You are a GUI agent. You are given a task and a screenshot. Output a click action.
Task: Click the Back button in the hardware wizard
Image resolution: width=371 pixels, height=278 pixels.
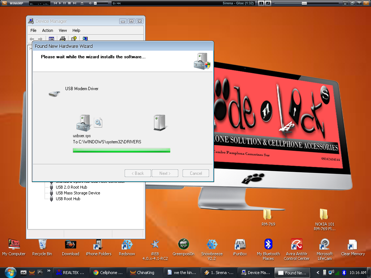pyautogui.click(x=138, y=173)
